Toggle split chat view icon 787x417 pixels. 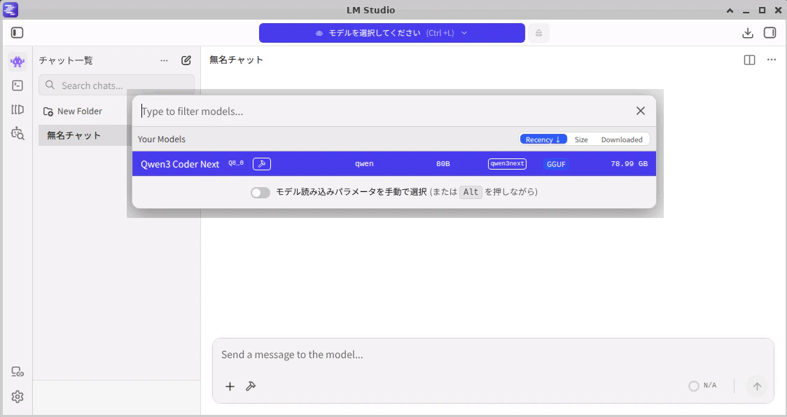click(749, 60)
